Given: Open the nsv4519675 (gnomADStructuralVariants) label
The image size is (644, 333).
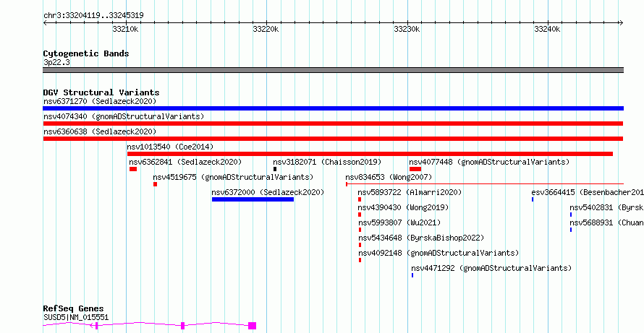Looking at the screenshot, I should 233,177.
